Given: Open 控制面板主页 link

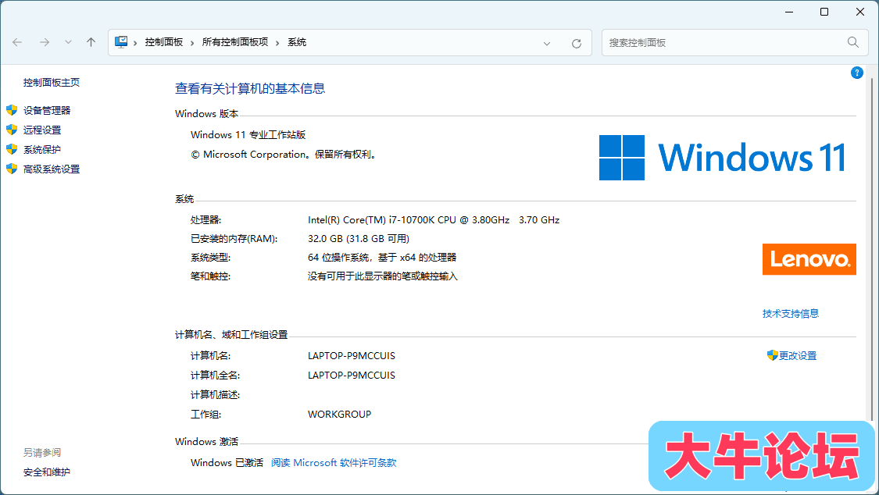Looking at the screenshot, I should [51, 82].
